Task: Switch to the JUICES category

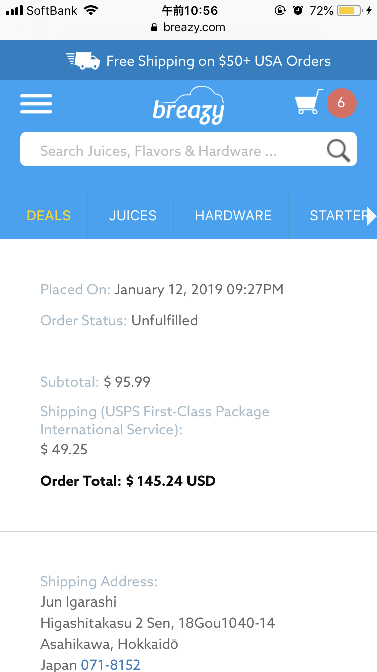Action: click(x=133, y=216)
